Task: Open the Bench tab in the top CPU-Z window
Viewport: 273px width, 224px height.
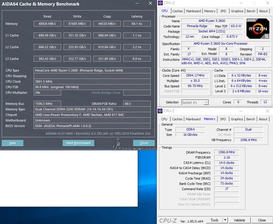Action: coord(251,11)
